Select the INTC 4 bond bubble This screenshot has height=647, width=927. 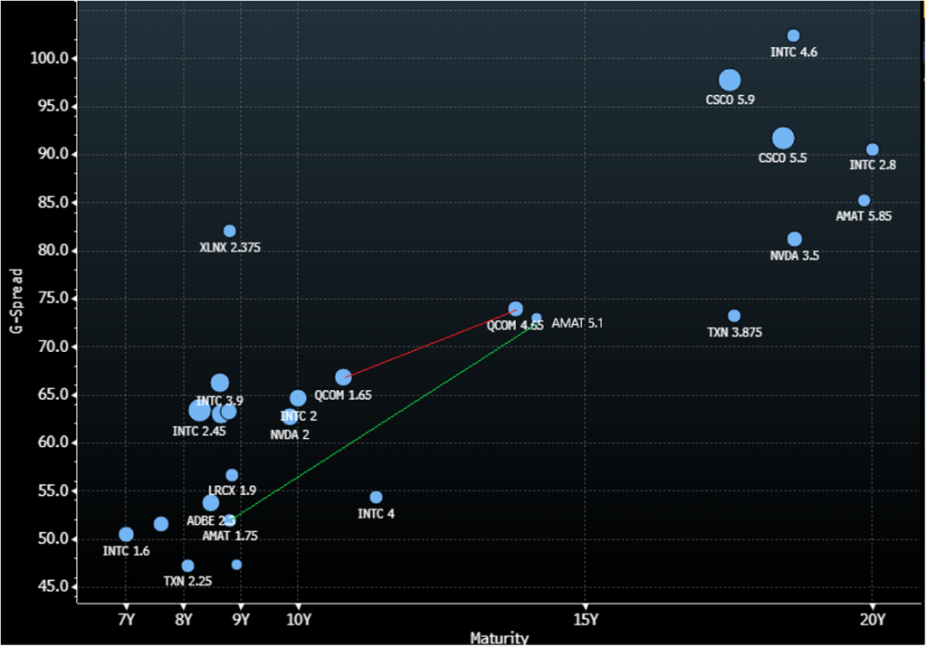tap(376, 497)
